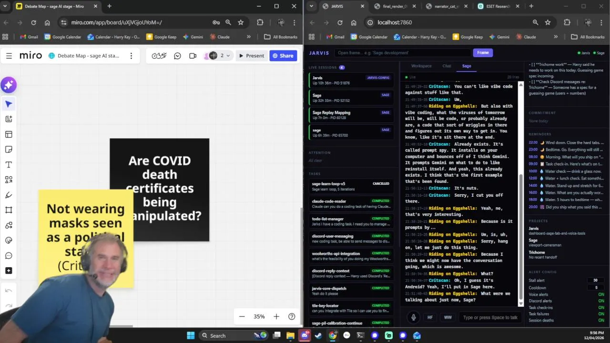Select the Miro frame tool
The width and height of the screenshot is (610, 343).
click(9, 210)
